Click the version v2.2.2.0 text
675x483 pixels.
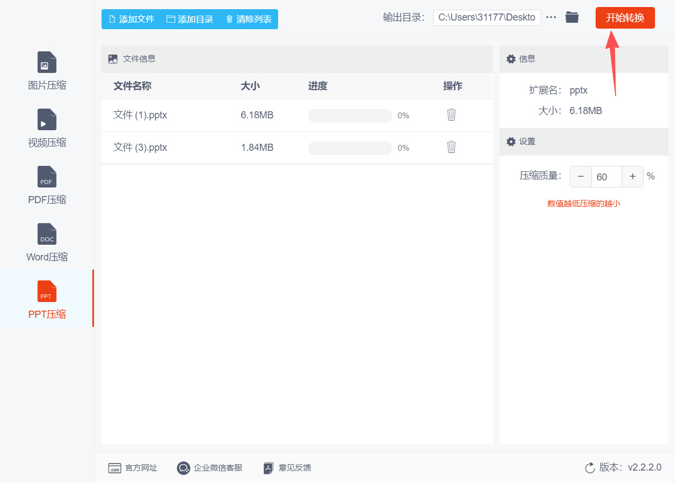pyautogui.click(x=645, y=467)
